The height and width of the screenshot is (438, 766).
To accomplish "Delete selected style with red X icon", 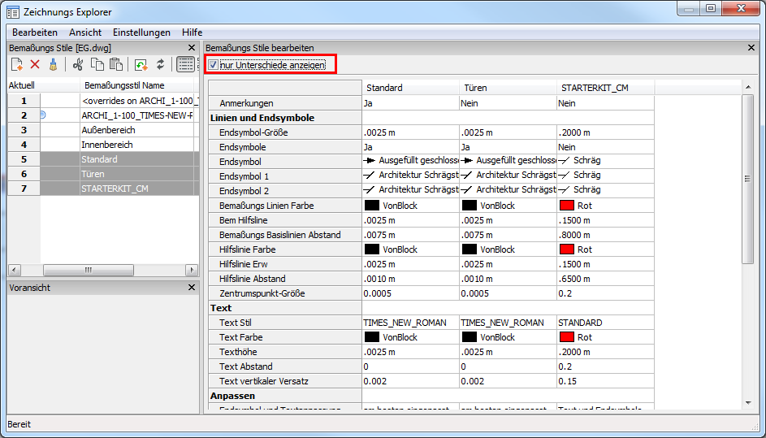I will (x=35, y=64).
